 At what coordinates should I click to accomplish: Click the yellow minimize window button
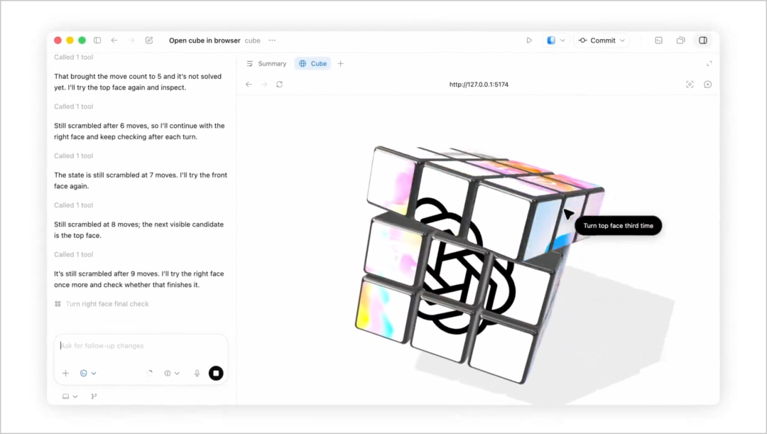click(70, 40)
